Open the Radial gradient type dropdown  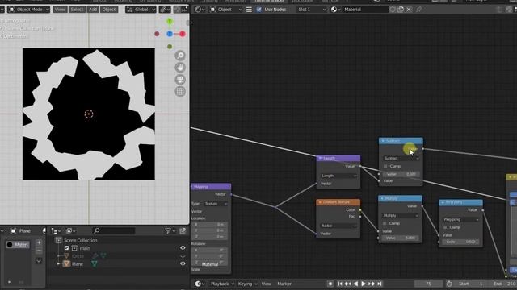click(338, 226)
